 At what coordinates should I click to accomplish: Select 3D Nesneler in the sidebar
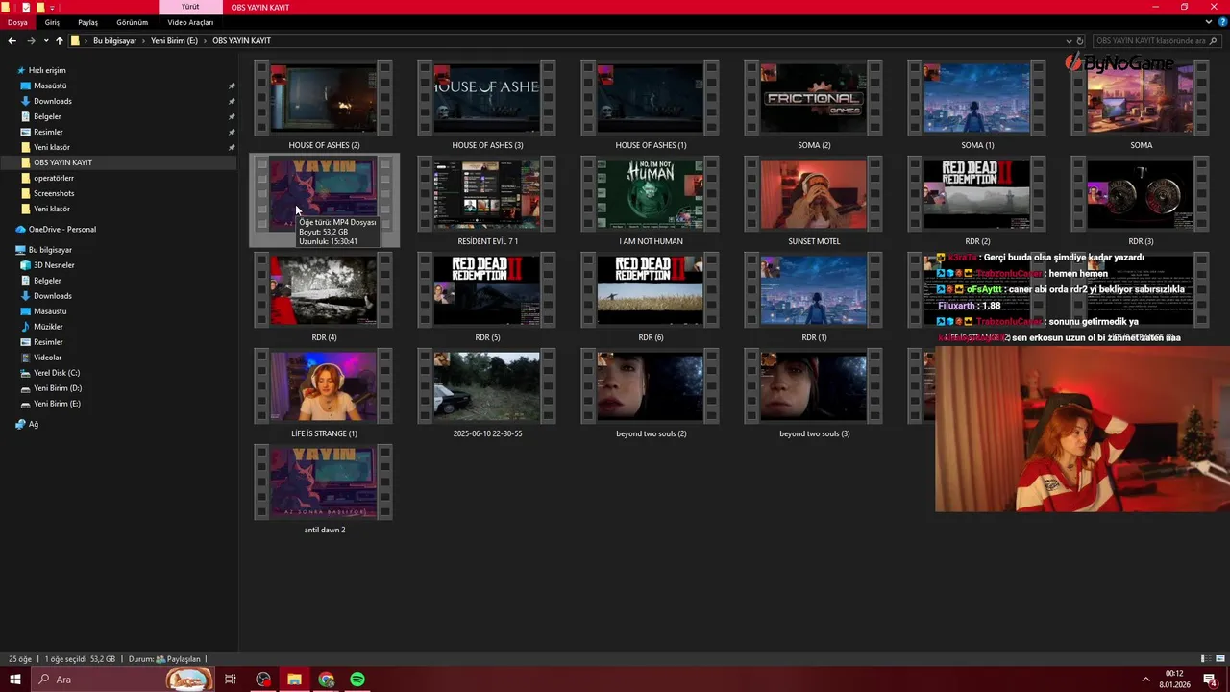[54, 265]
